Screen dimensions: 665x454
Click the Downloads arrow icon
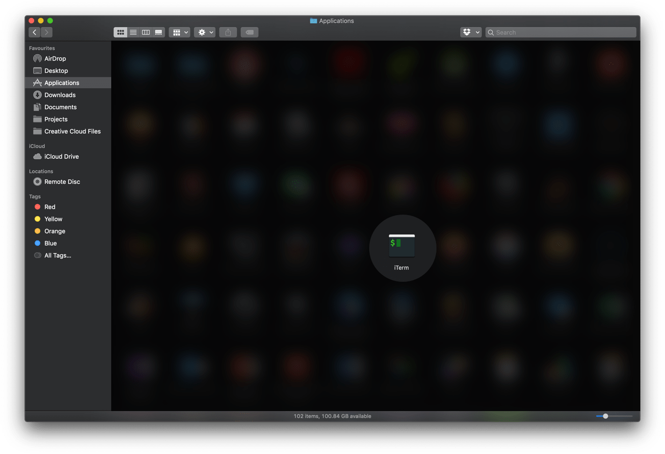(37, 95)
